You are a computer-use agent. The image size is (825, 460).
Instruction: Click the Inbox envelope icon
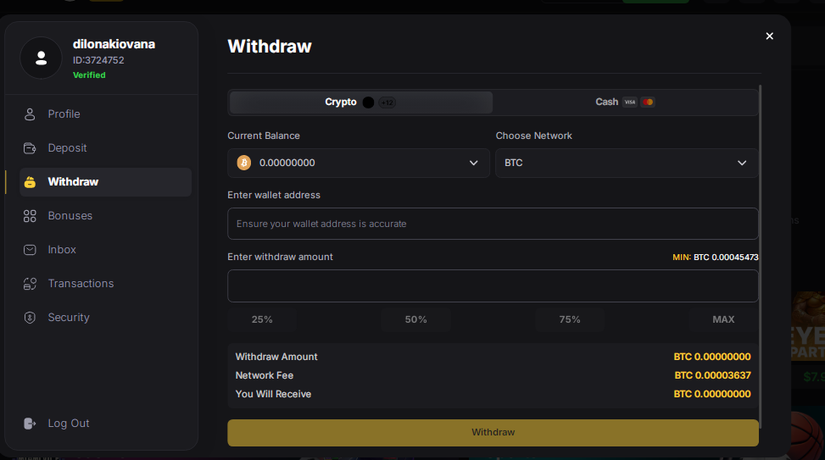(x=30, y=250)
